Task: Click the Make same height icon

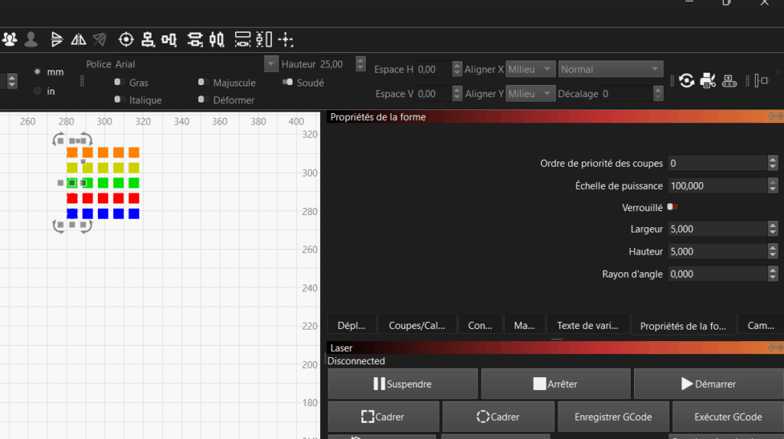Action: (x=264, y=39)
